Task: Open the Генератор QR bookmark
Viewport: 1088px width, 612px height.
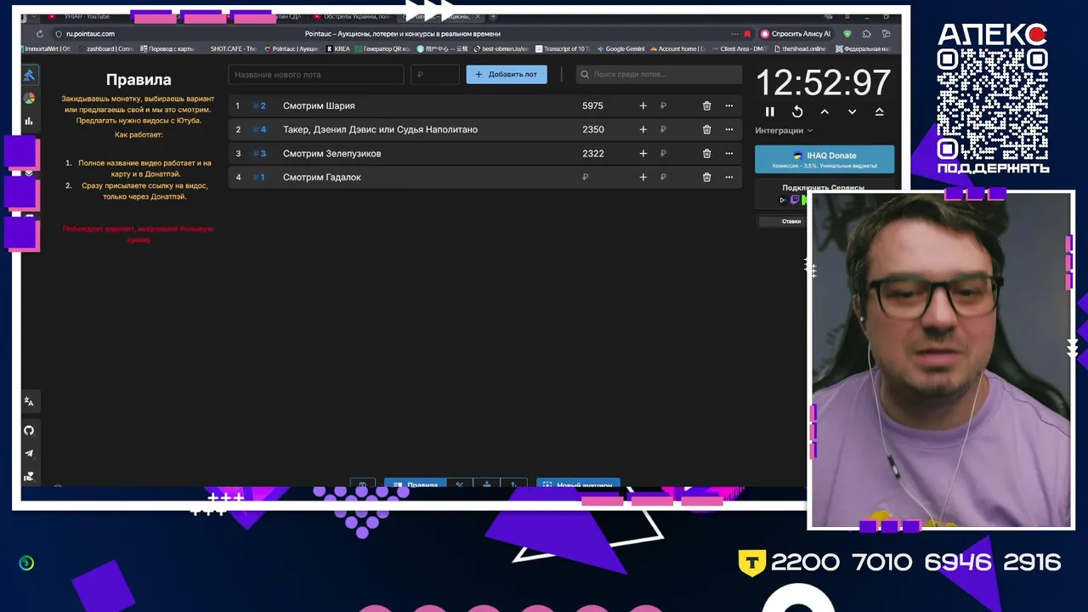Action: (382, 48)
